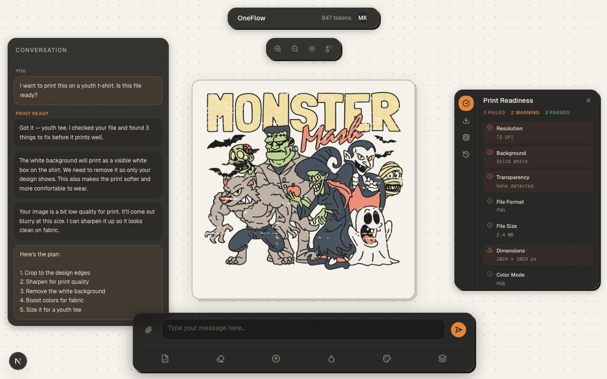Open the color palette icon
Image resolution: width=607 pixels, height=379 pixels.
(x=387, y=359)
